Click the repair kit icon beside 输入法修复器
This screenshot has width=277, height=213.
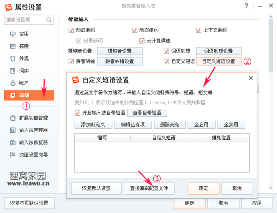tap(12, 142)
